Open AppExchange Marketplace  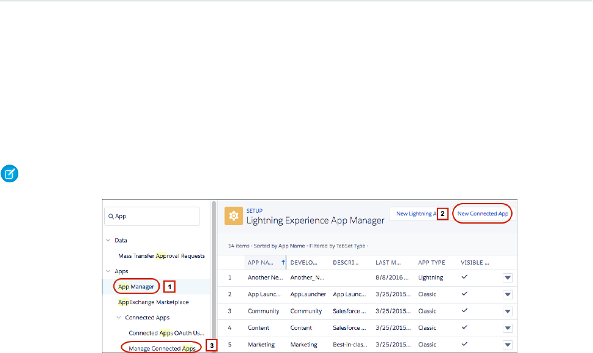pos(153,302)
